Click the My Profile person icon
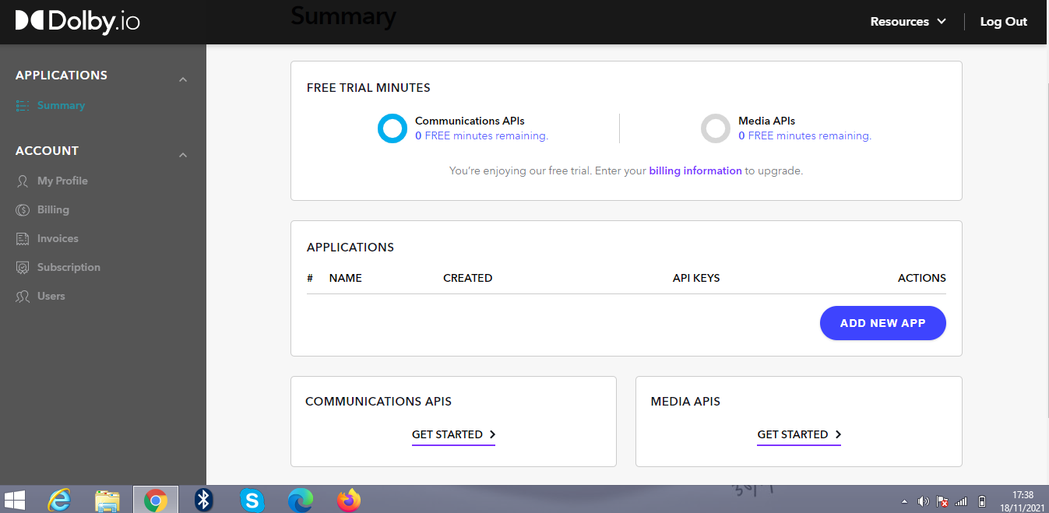This screenshot has height=513, width=1049. coord(23,181)
